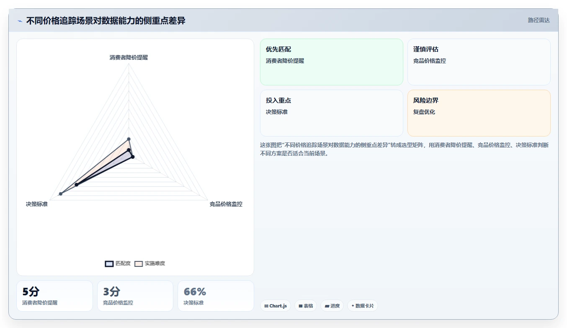The image size is (567, 328).
Task: Click the lightning icon beside the title
Action: 20,21
